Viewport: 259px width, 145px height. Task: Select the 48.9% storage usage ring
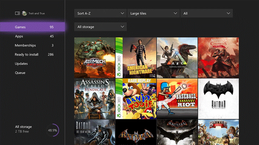[53, 130]
